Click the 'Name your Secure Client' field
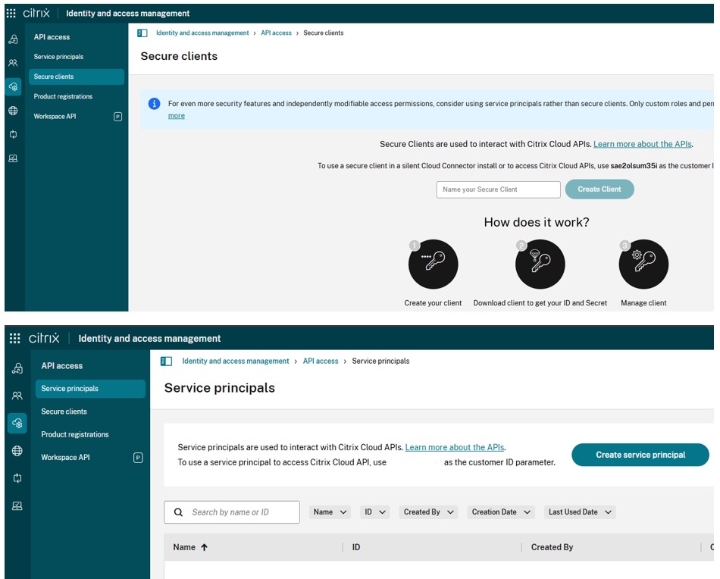720x579 pixels. point(498,189)
